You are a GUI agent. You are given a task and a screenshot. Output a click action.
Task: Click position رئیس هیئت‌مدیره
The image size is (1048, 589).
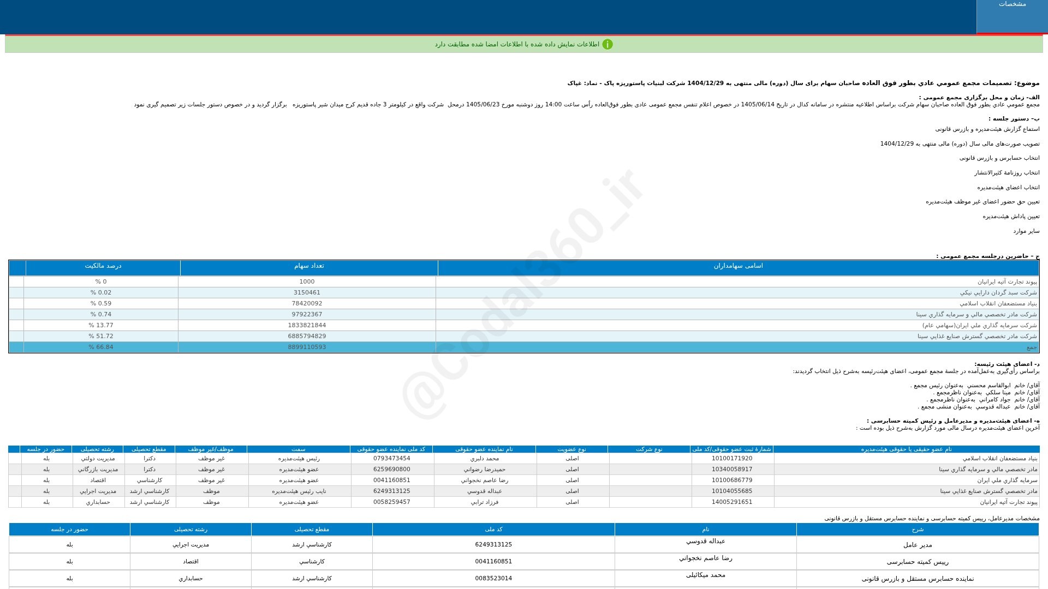click(x=299, y=459)
